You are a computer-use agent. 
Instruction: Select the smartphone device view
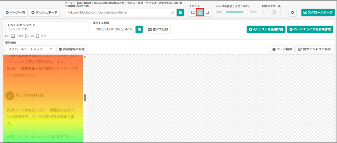pyautogui.click(x=200, y=13)
